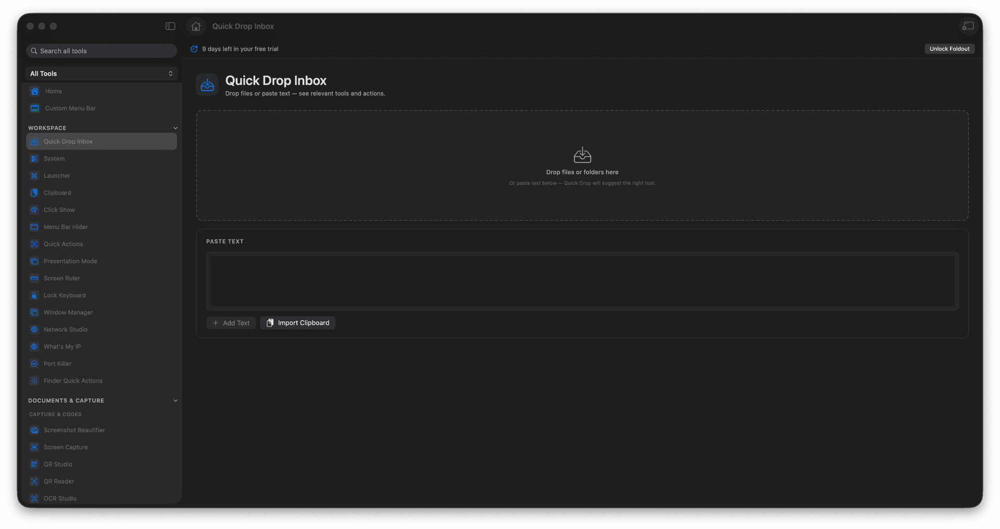Viewport: 1000px width, 529px height.
Task: Open the Network Studio label
Action: coord(66,330)
